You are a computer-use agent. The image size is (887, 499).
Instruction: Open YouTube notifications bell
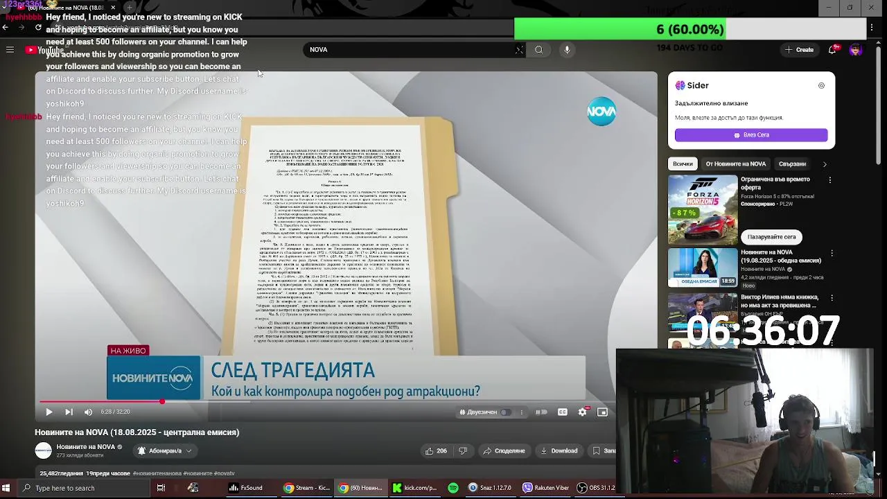coord(832,50)
